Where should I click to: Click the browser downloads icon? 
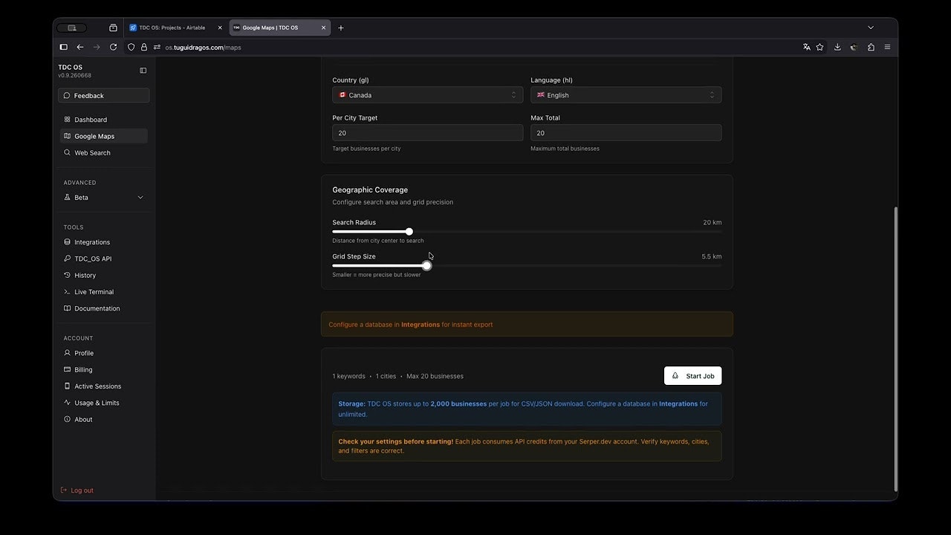837,47
